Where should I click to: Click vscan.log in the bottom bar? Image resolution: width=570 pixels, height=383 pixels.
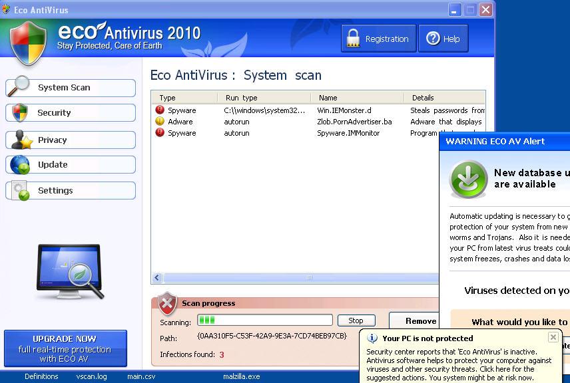(92, 376)
